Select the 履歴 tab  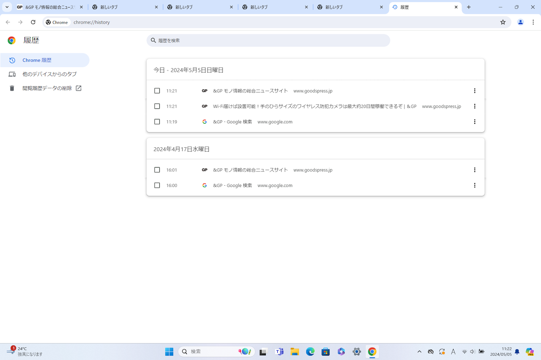click(x=426, y=7)
